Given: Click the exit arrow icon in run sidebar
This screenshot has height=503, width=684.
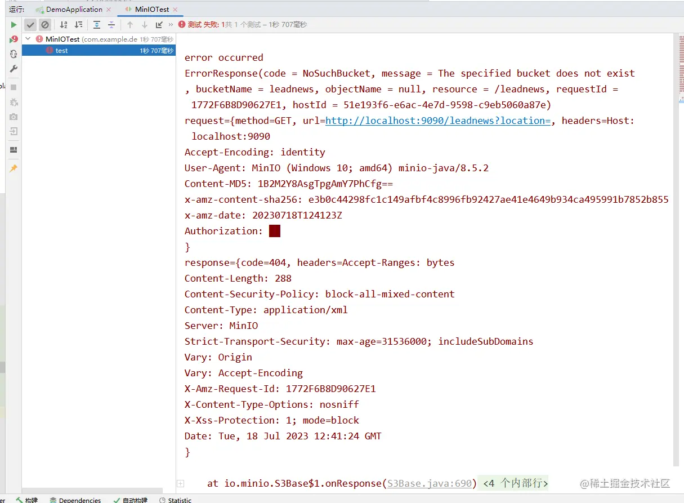Looking at the screenshot, I should [14, 131].
